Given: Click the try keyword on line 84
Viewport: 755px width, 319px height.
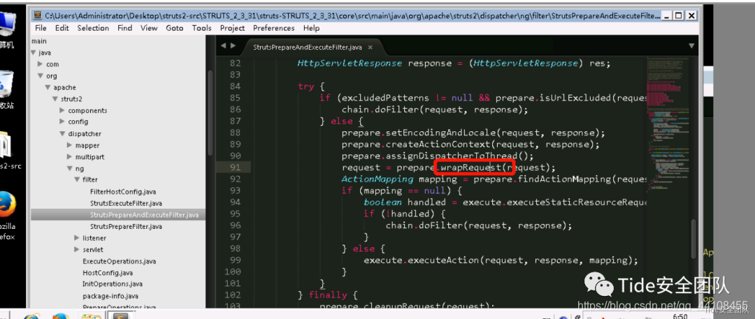Looking at the screenshot, I should (x=305, y=87).
